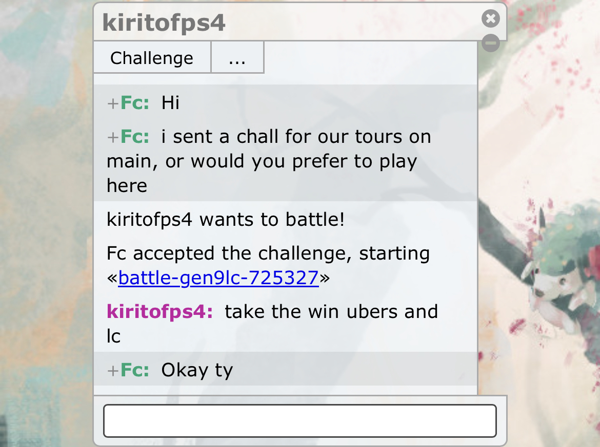This screenshot has height=447, width=600.
Task: Minimize the kiritofps4 chat window
Action: point(491,43)
